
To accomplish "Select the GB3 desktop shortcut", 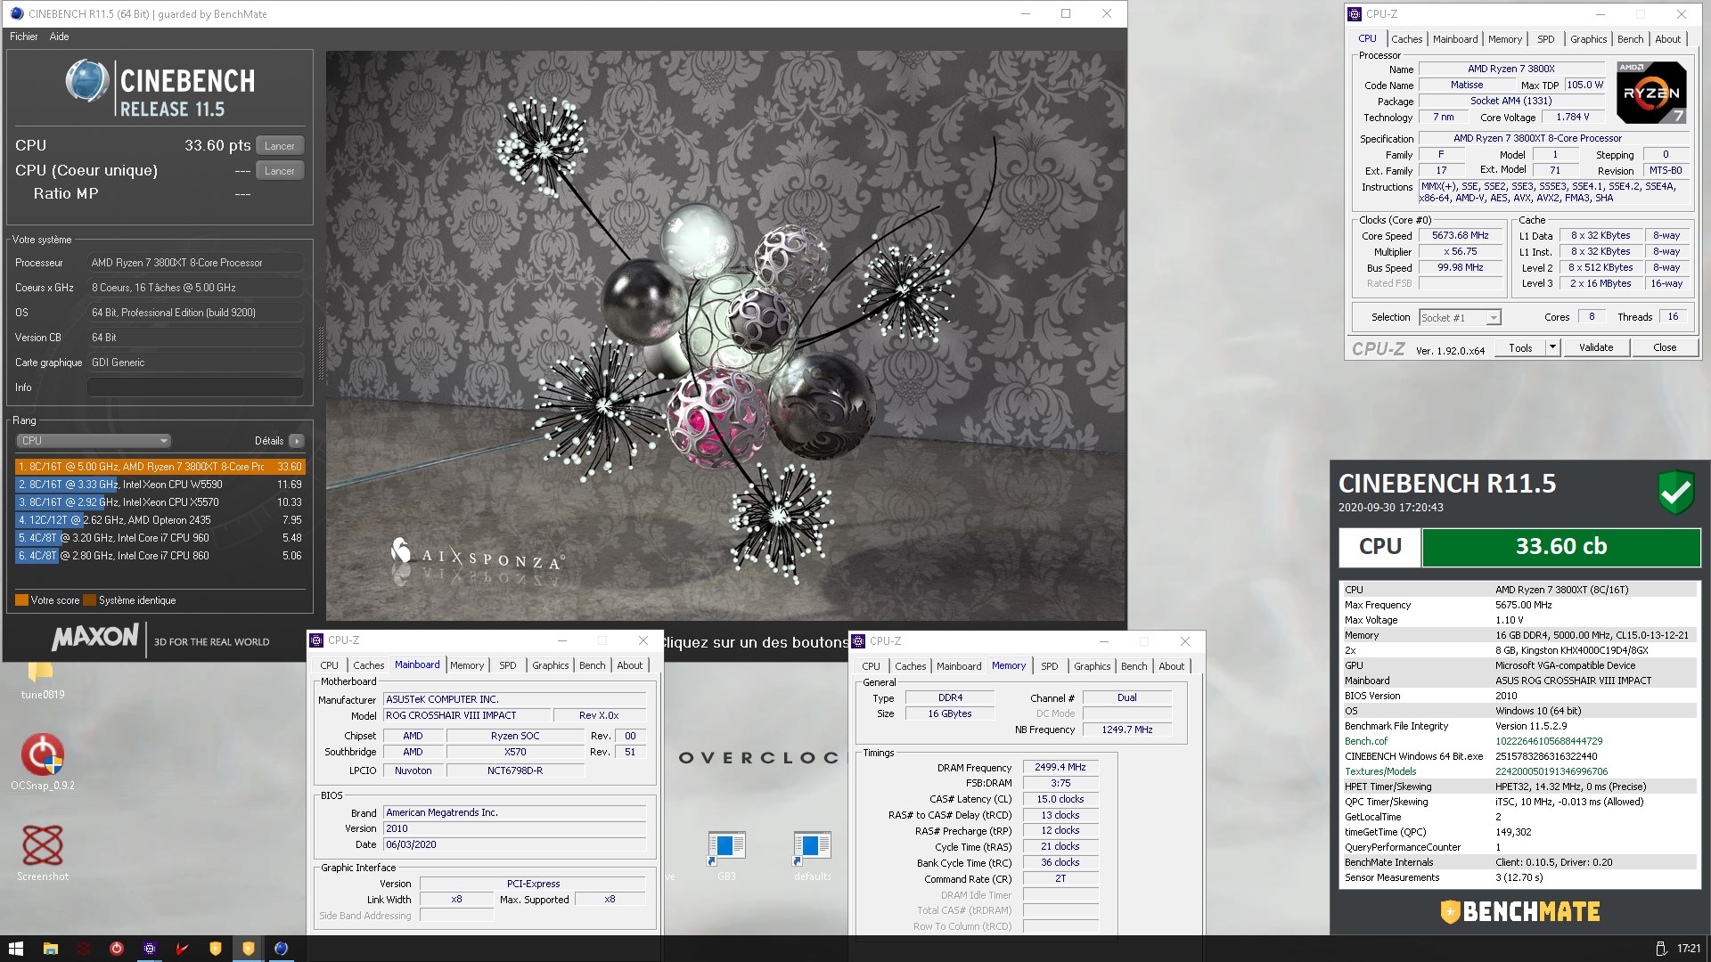I will click(725, 855).
